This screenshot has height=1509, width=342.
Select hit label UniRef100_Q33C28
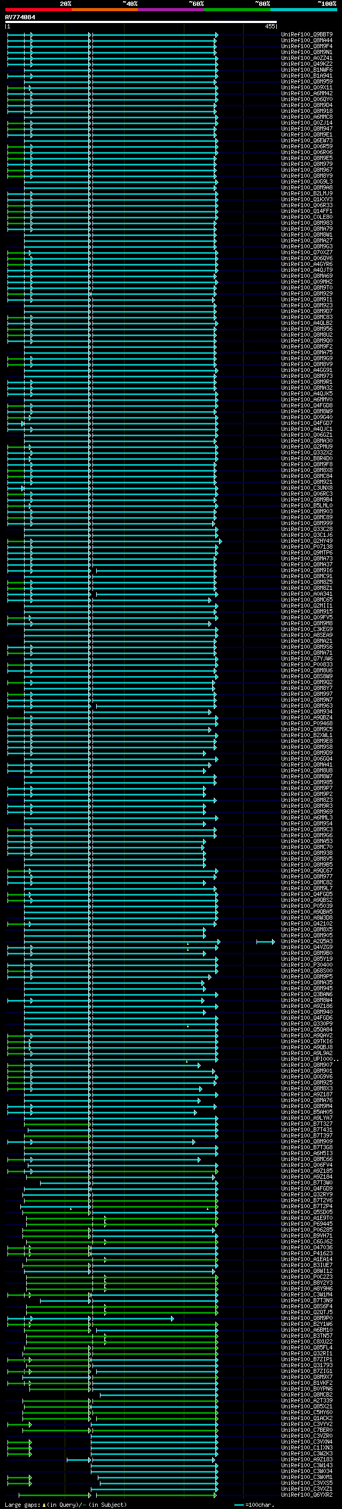tap(307, 529)
